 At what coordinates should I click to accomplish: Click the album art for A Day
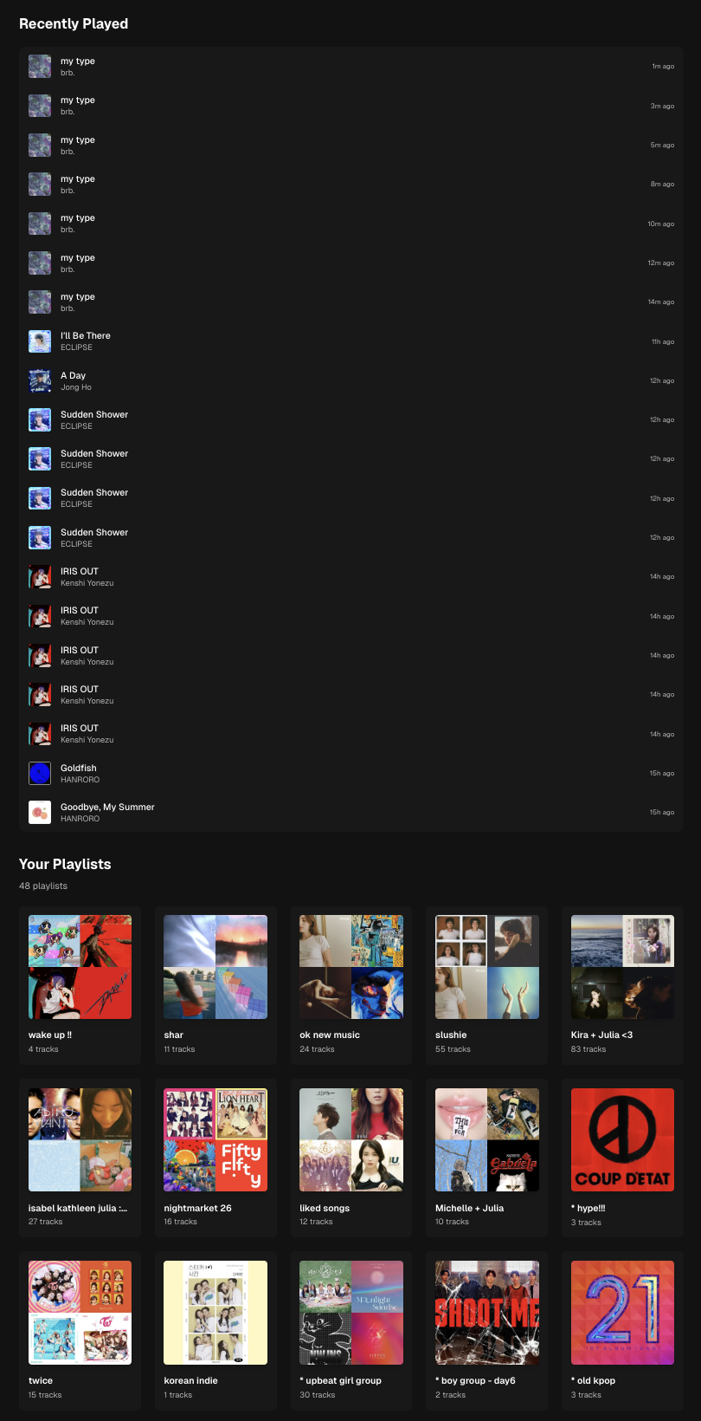click(x=40, y=380)
